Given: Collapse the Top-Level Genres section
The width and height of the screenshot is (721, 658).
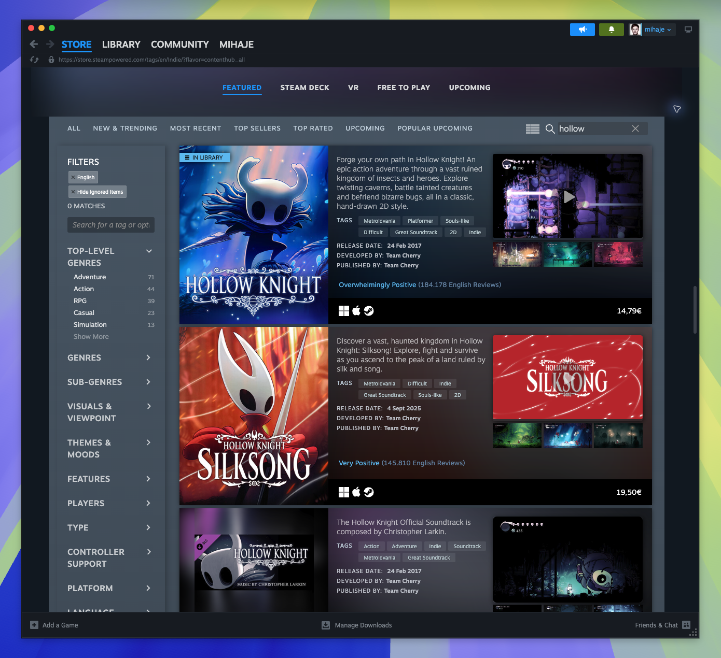Looking at the screenshot, I should [x=149, y=251].
